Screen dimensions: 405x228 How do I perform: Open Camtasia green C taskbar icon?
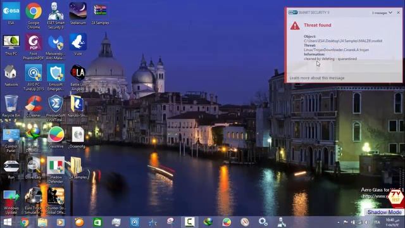tap(190, 222)
